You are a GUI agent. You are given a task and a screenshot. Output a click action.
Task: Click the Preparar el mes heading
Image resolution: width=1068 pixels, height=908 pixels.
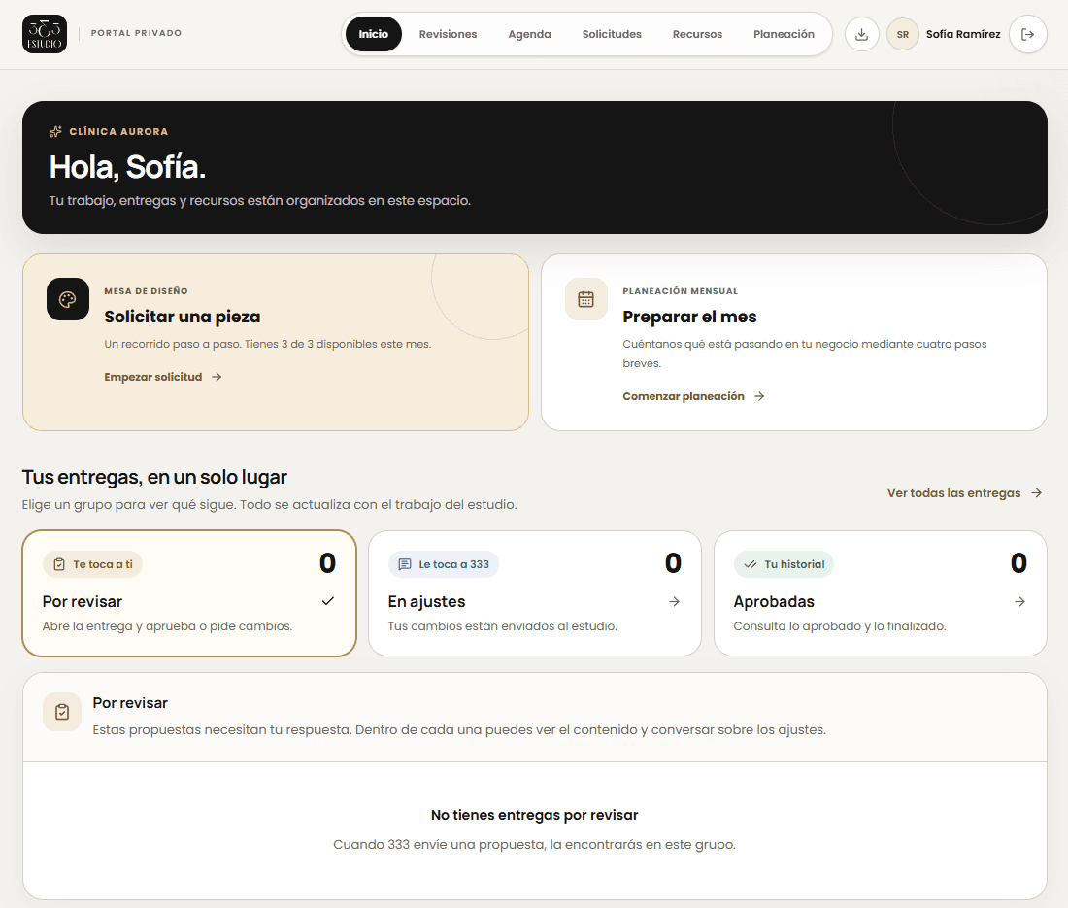[x=689, y=317]
